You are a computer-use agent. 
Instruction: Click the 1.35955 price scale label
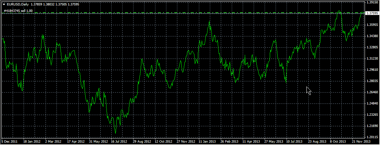[x=372, y=25]
